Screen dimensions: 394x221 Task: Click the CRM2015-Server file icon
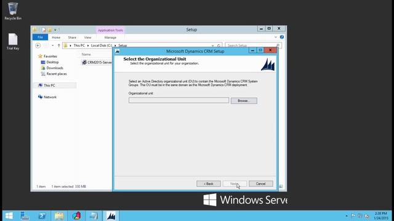tap(84, 63)
